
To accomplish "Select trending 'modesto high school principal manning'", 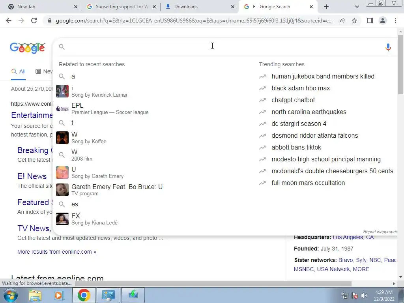I will [x=326, y=159].
